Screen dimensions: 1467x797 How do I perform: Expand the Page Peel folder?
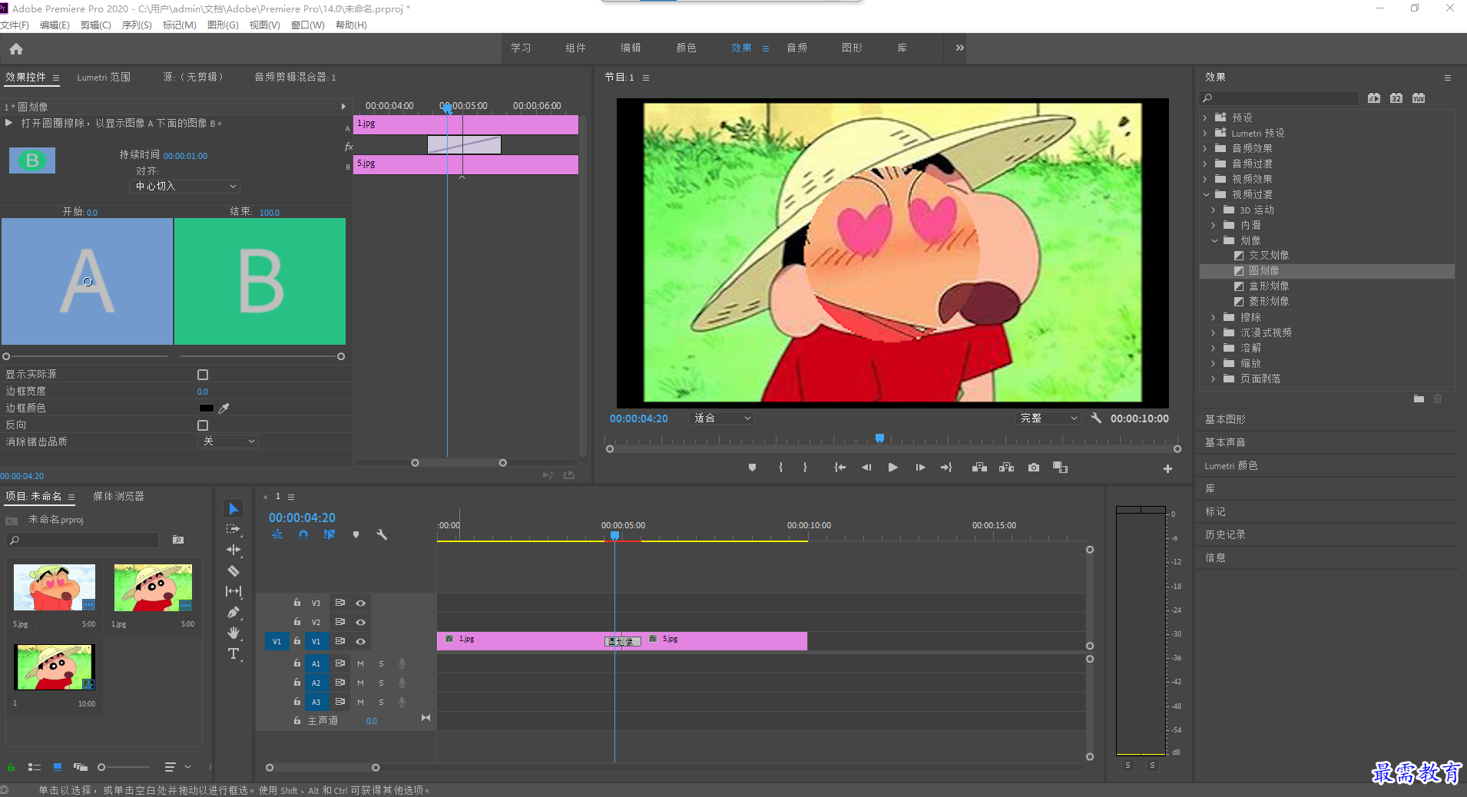[x=1214, y=379]
